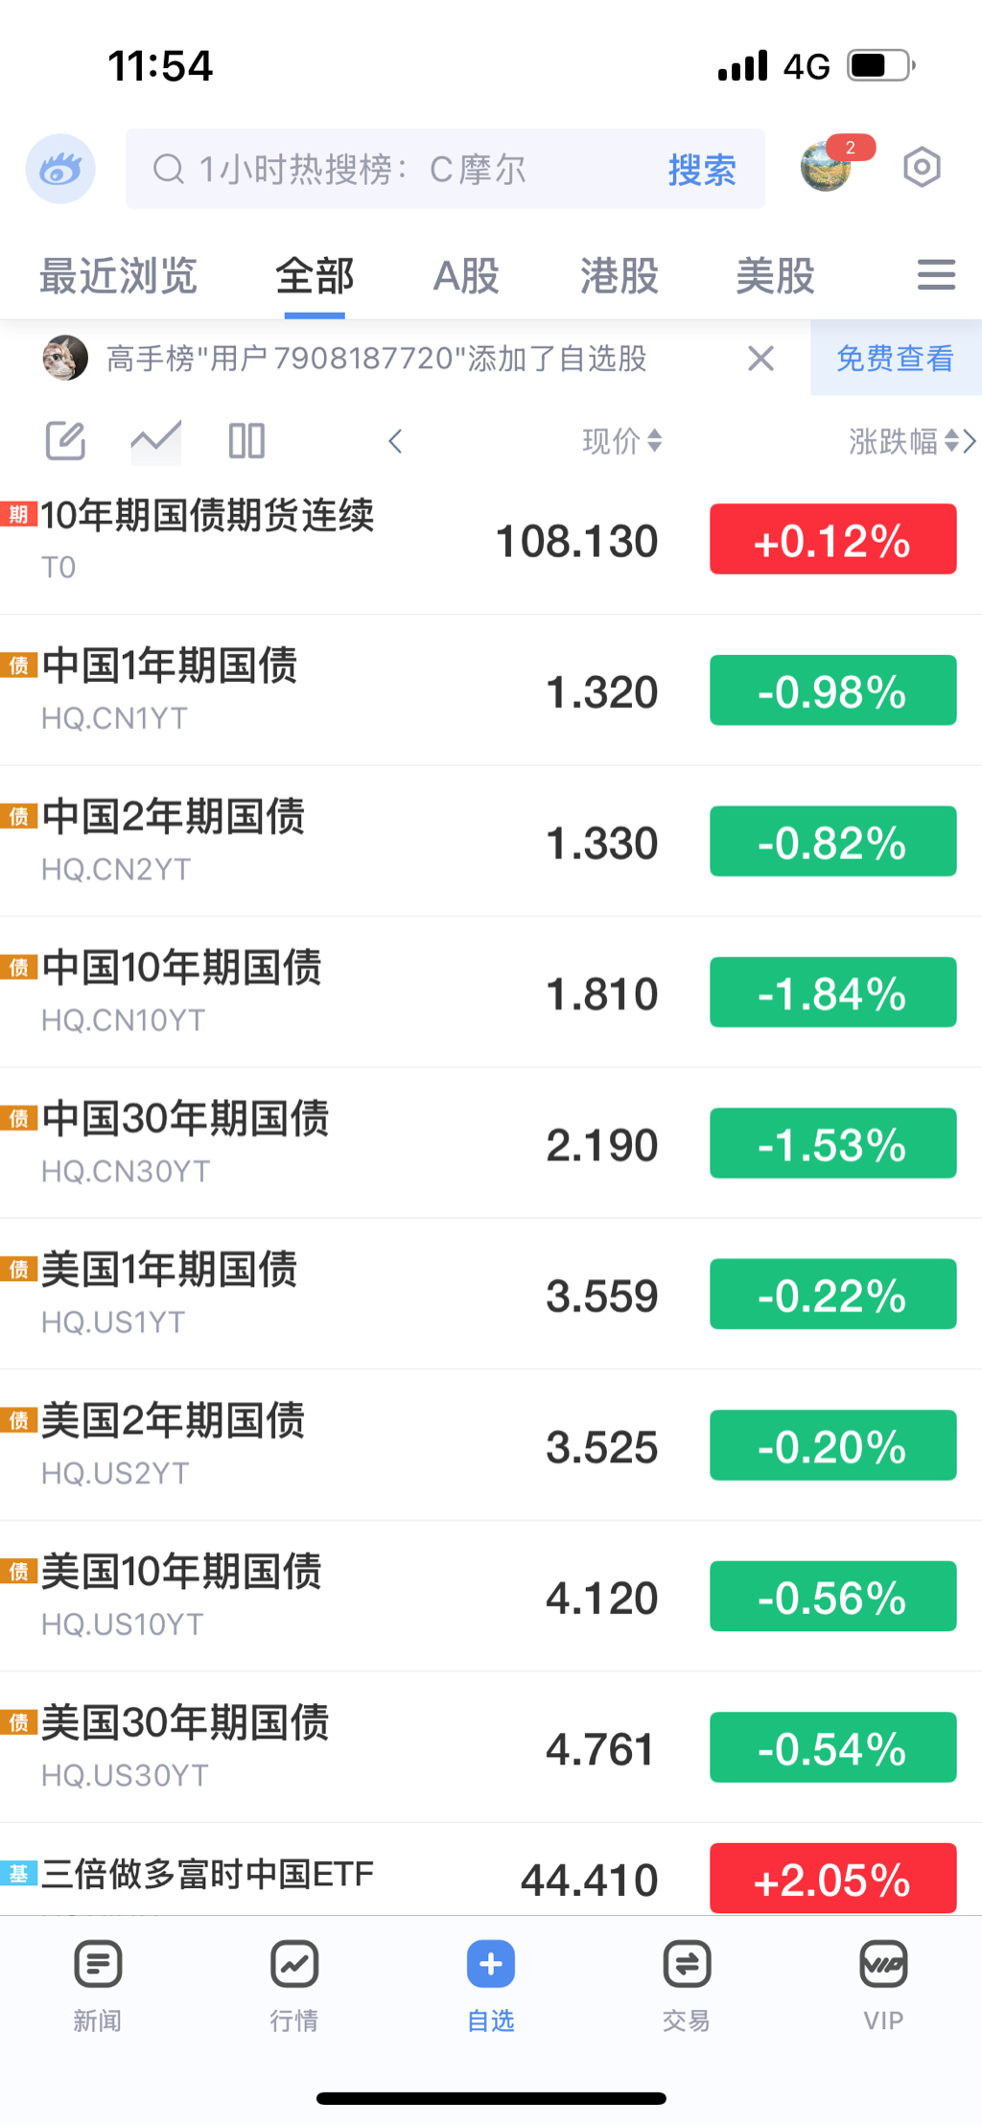
Task: Open the hexagon settings icon
Action: point(921,168)
